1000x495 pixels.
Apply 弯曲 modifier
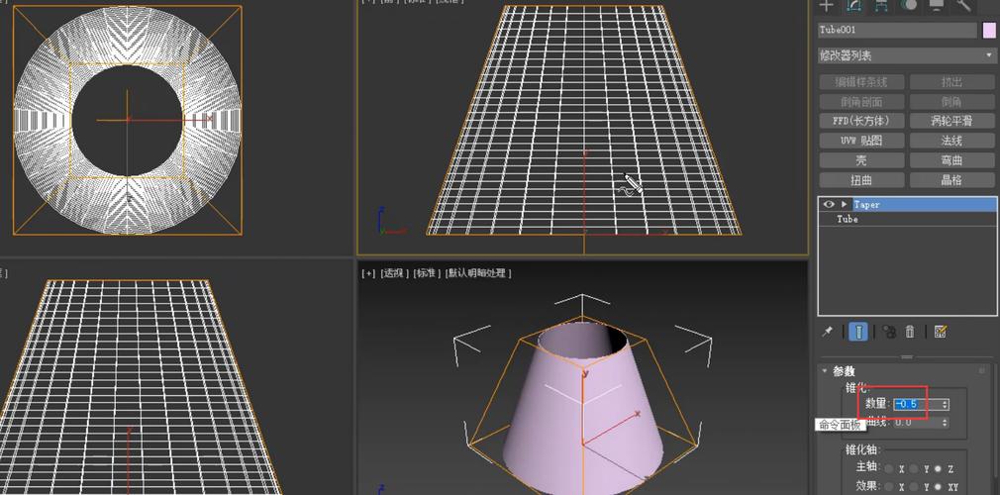tap(951, 160)
